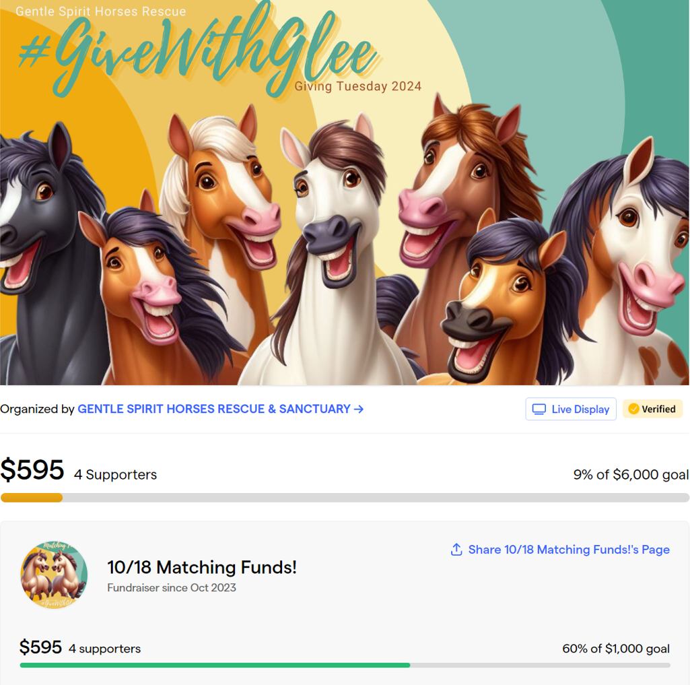This screenshot has height=685, width=690.
Task: Click the green Matching Funds progress bar
Action: pos(215,665)
